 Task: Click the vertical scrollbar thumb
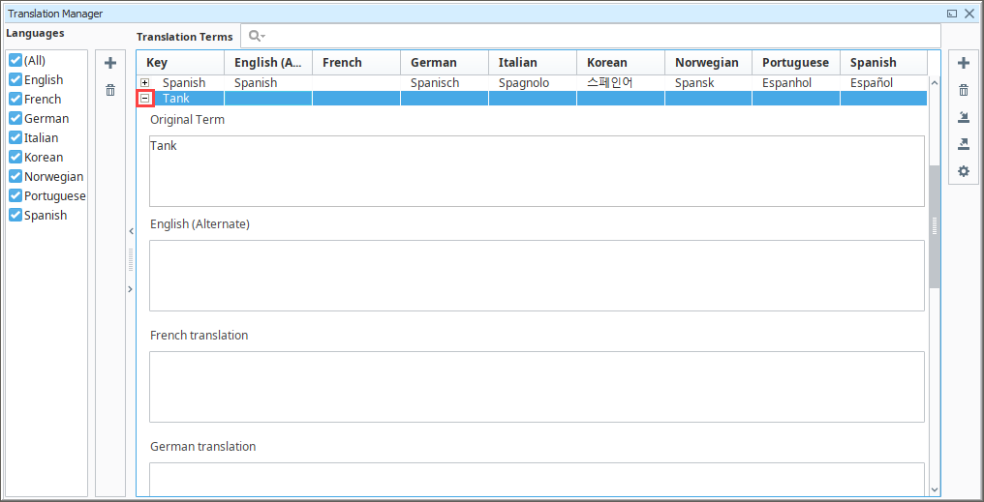coord(935,225)
